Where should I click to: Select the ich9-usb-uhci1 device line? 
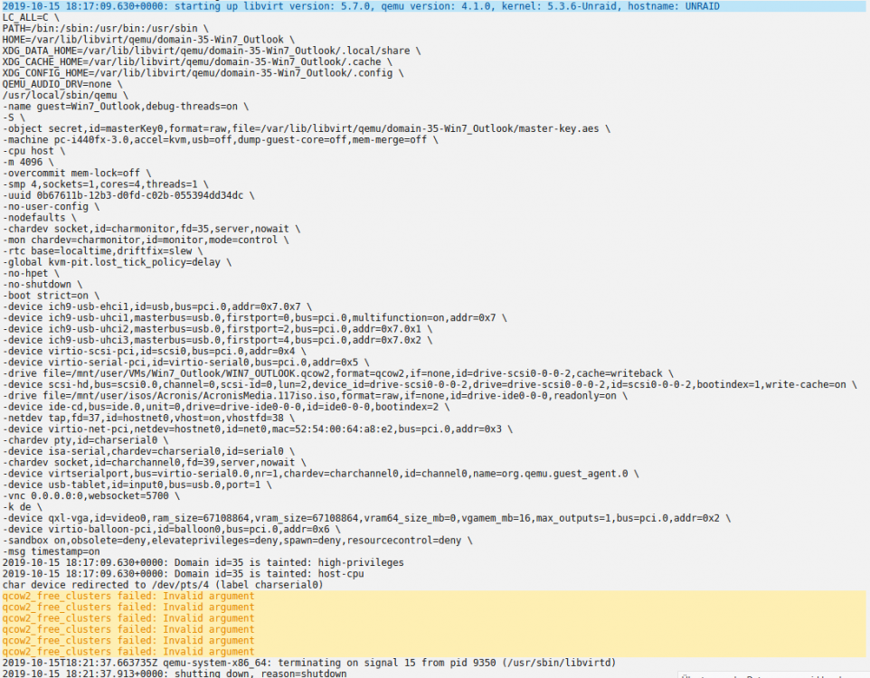(255, 316)
